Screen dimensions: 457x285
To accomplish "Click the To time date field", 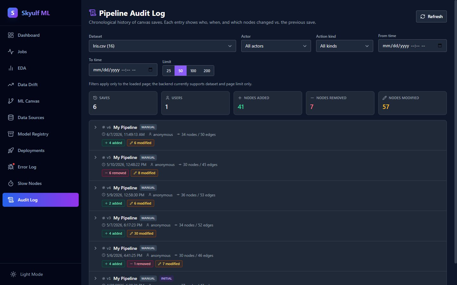I will pos(123,70).
